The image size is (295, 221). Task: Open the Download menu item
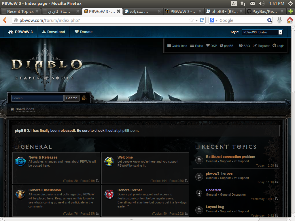53,32
